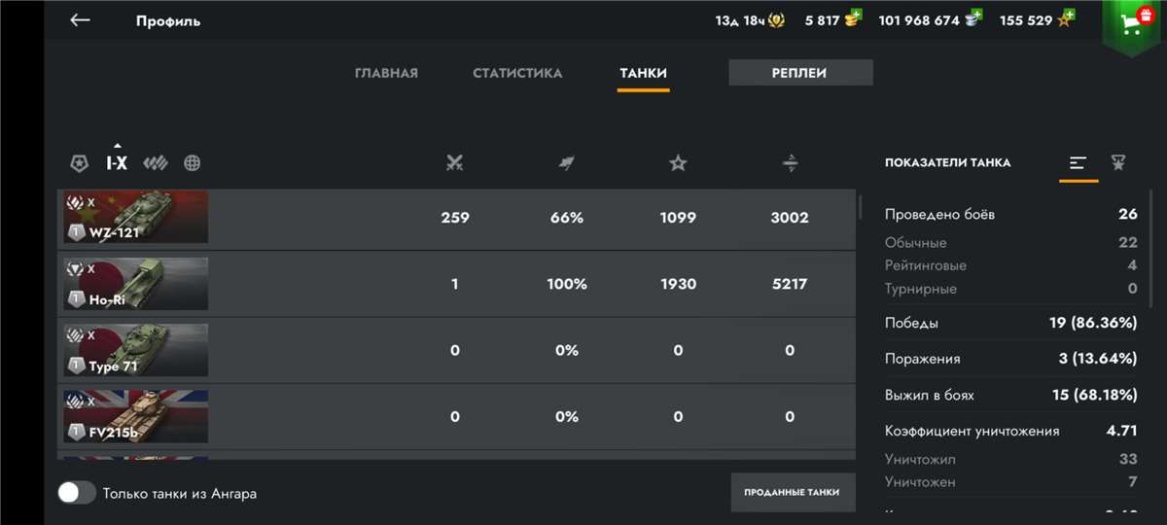Open the Реплеи button
Screen dimensions: 1167x525
(x=799, y=73)
